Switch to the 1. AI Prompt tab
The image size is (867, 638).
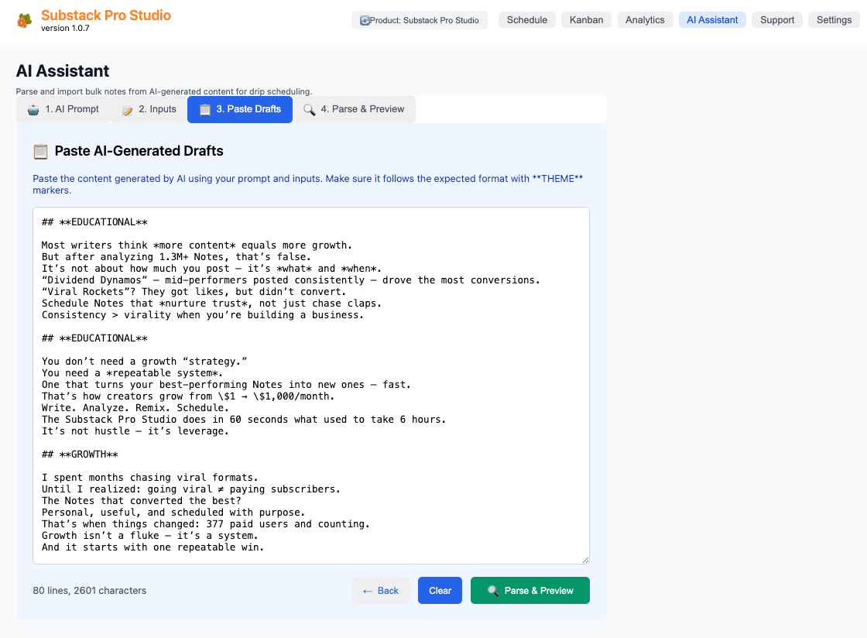[63, 109]
